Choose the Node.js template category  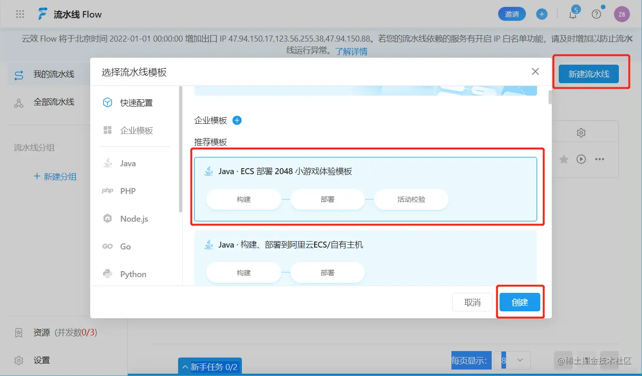click(134, 219)
